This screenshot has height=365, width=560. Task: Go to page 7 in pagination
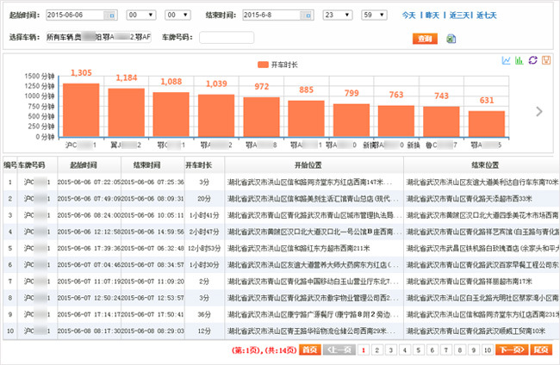coord(445,350)
